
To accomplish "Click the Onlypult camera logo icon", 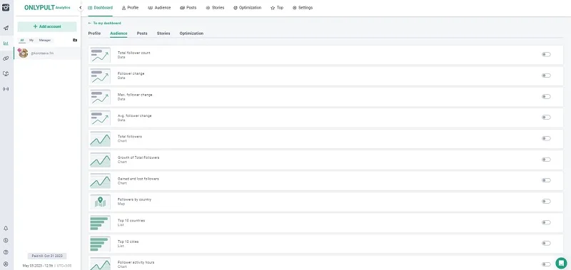I will click(x=6, y=7).
